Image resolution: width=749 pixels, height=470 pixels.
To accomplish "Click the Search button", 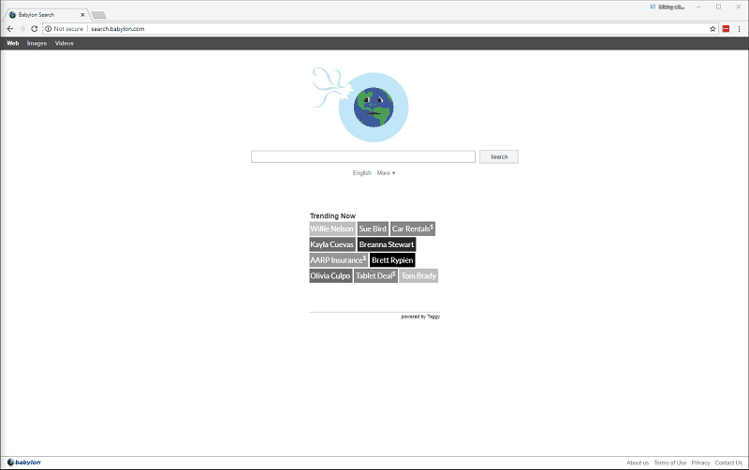I will 499,156.
